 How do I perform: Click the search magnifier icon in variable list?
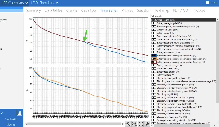pyautogui.click(x=152, y=16)
